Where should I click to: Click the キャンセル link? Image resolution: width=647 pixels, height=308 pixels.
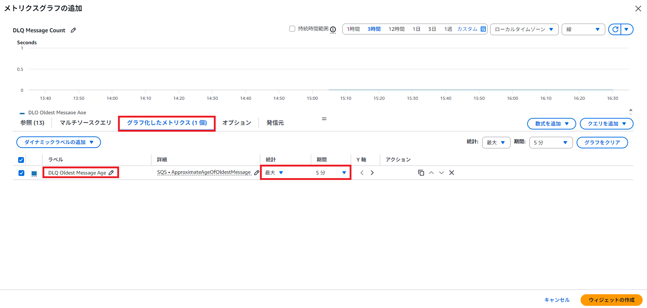(x=557, y=300)
